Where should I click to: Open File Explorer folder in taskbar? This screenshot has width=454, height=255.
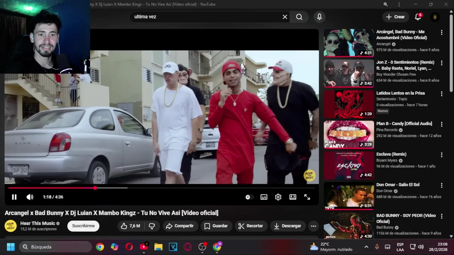[159, 247]
